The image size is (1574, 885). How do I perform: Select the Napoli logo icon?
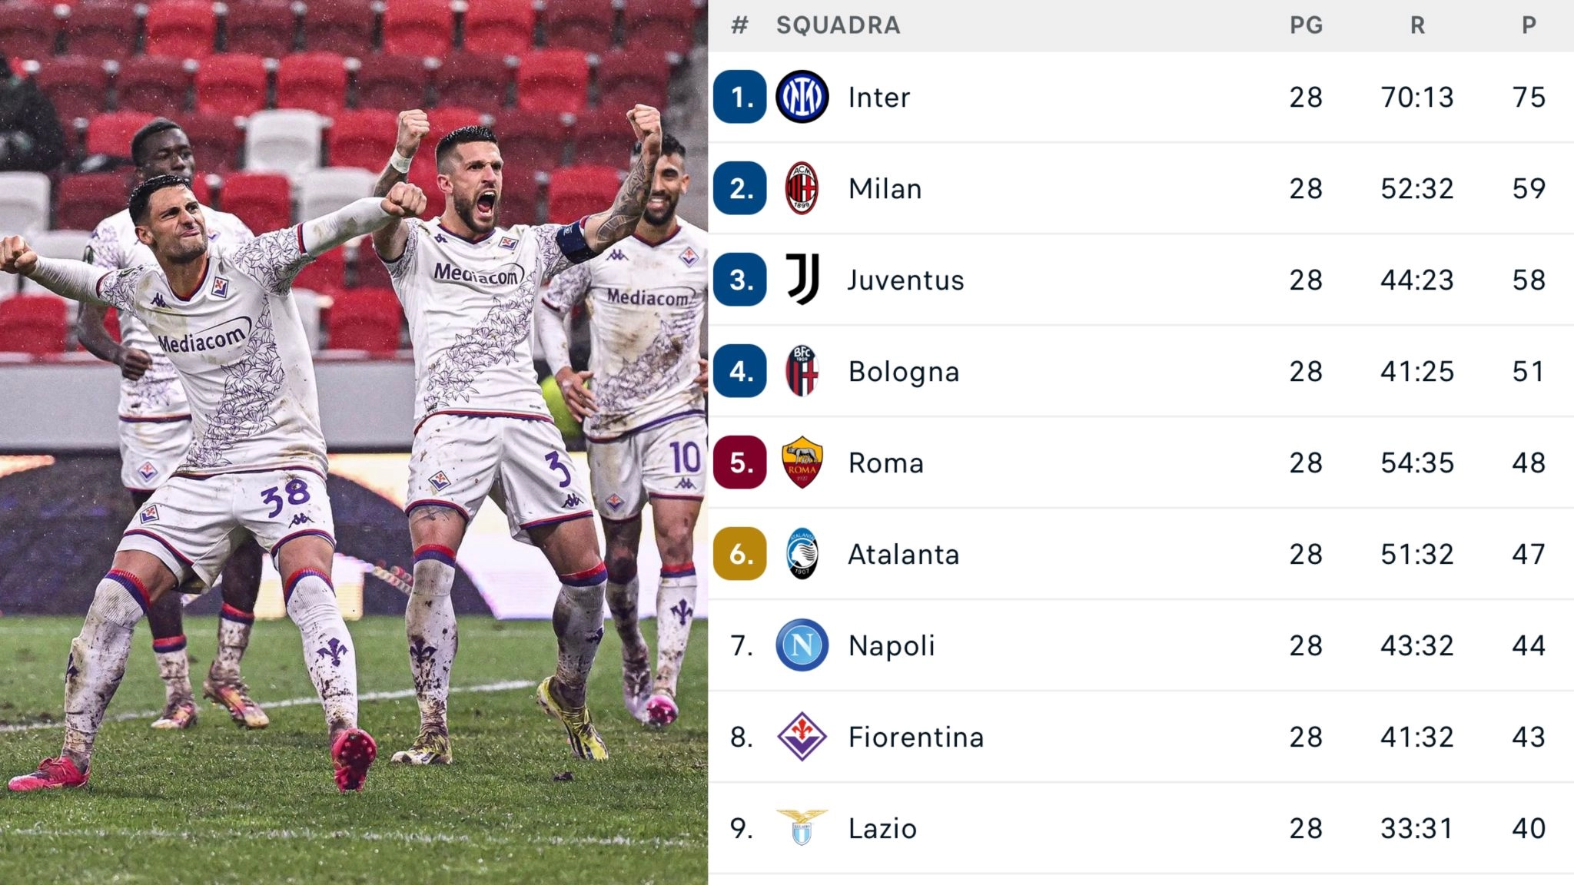(802, 645)
